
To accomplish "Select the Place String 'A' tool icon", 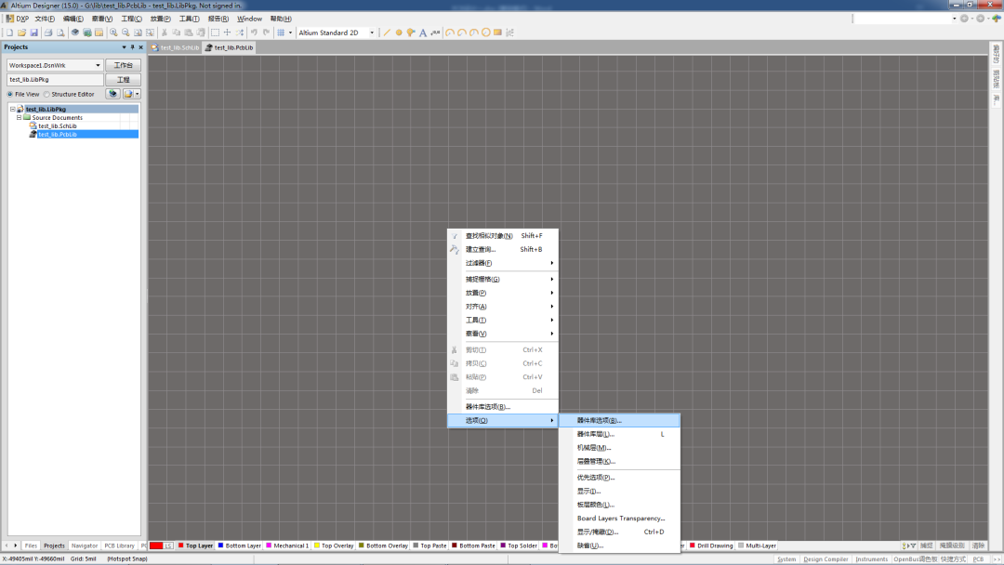I will coord(423,33).
